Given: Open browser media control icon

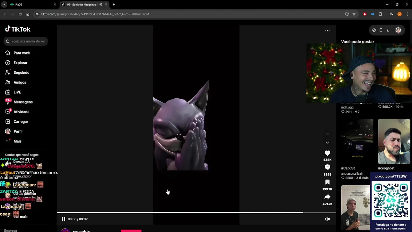Looking at the screenshot, I should coord(392,14).
